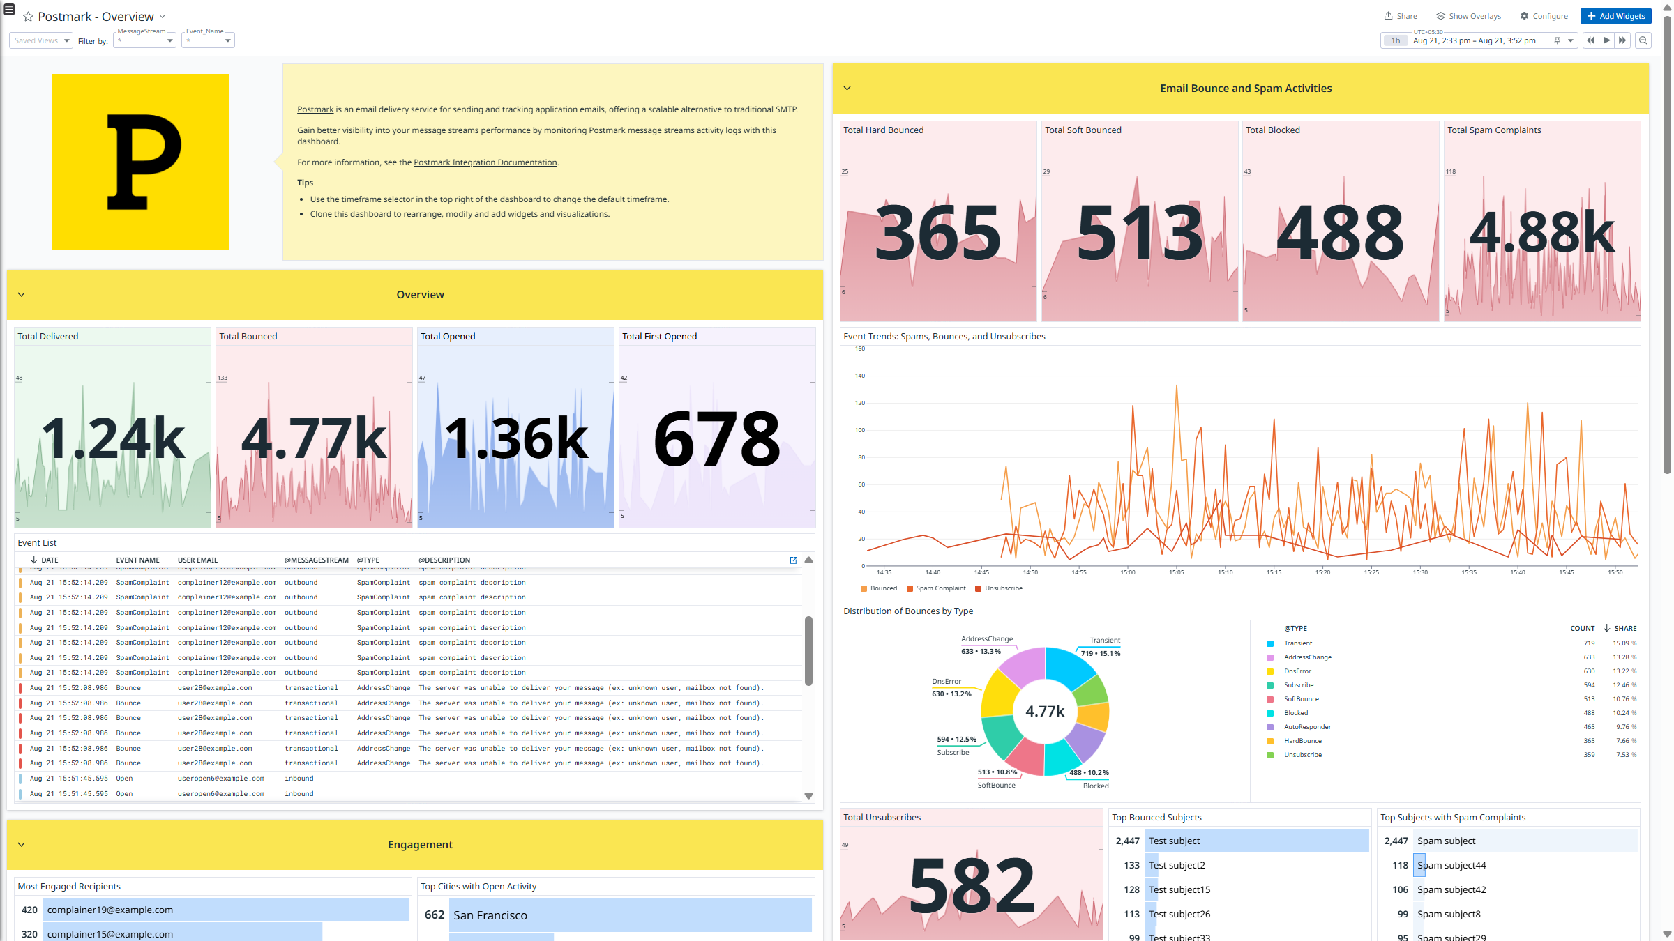Collapse Email Bounce and Spam Activities section

pos(847,89)
